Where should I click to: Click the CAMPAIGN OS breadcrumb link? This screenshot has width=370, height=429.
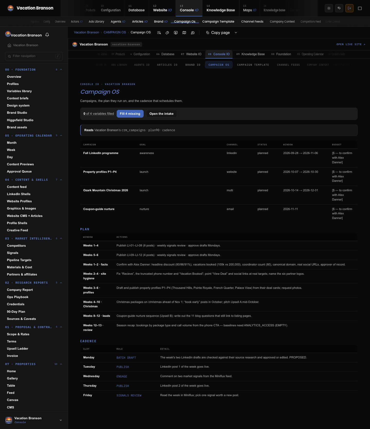[x=115, y=32]
